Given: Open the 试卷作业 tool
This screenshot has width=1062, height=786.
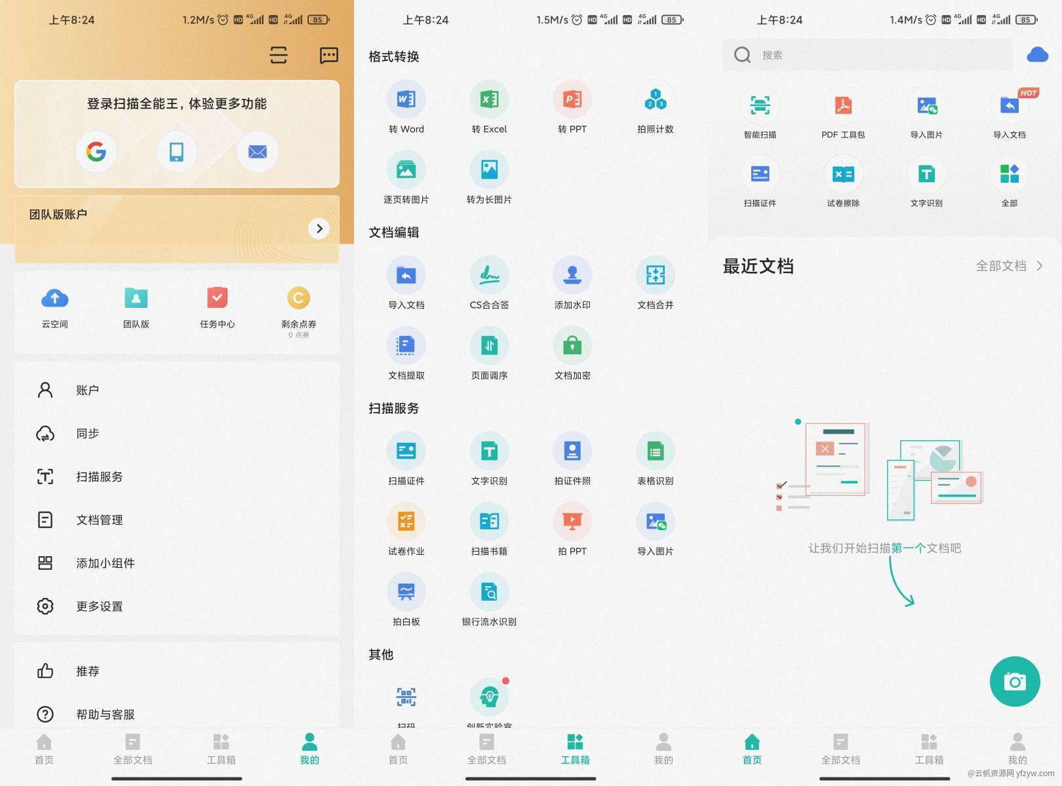Looking at the screenshot, I should 406,530.
